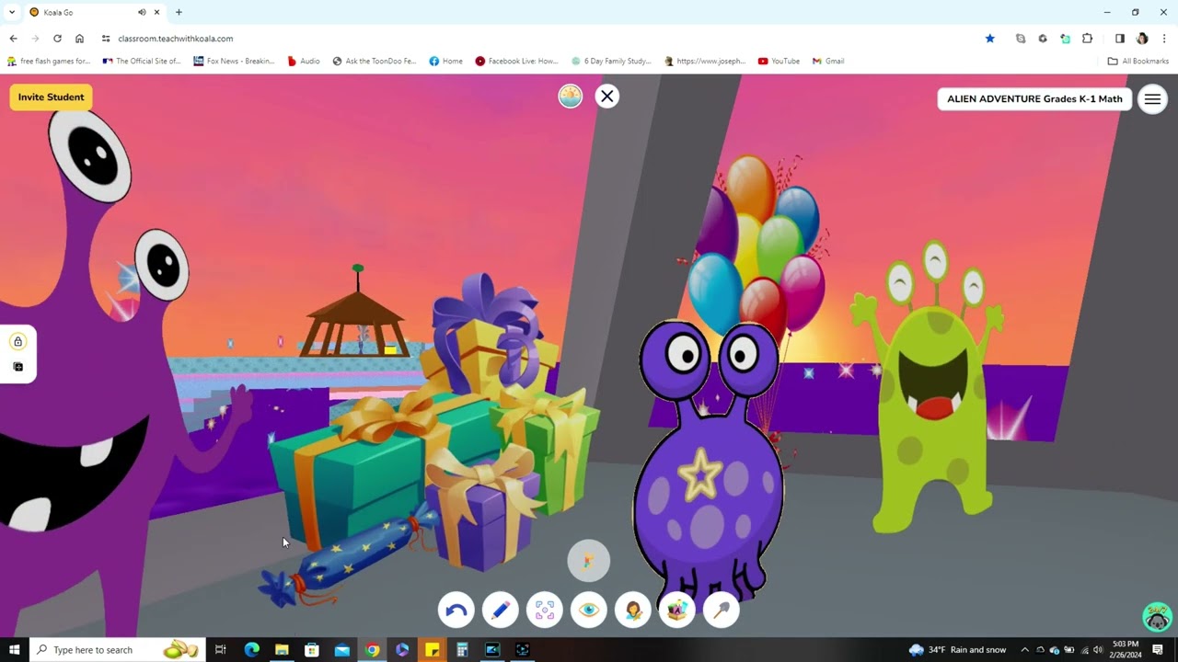
Task: Click the Windows taskbar search box
Action: click(x=117, y=650)
